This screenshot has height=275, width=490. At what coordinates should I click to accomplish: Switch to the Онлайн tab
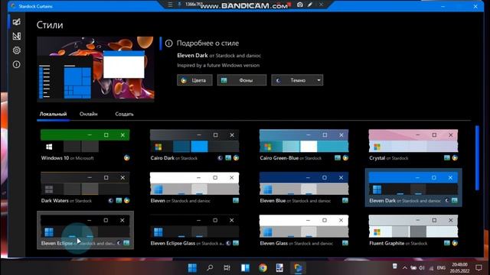coord(89,114)
